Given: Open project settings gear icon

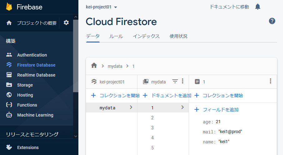Looking at the screenshot, I should tap(66, 23).
